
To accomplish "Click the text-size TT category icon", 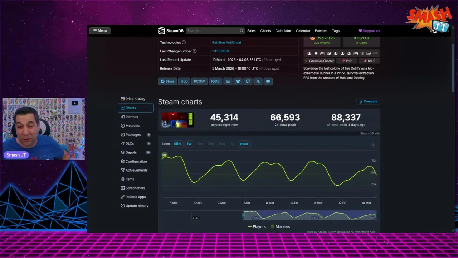I will pyautogui.click(x=362, y=53).
